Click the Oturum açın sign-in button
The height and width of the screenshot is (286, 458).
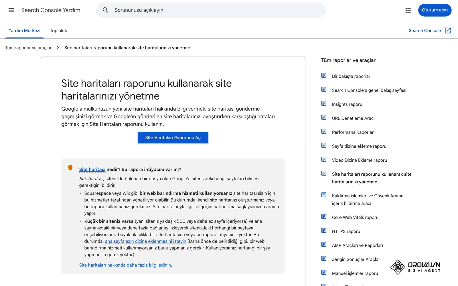point(435,10)
